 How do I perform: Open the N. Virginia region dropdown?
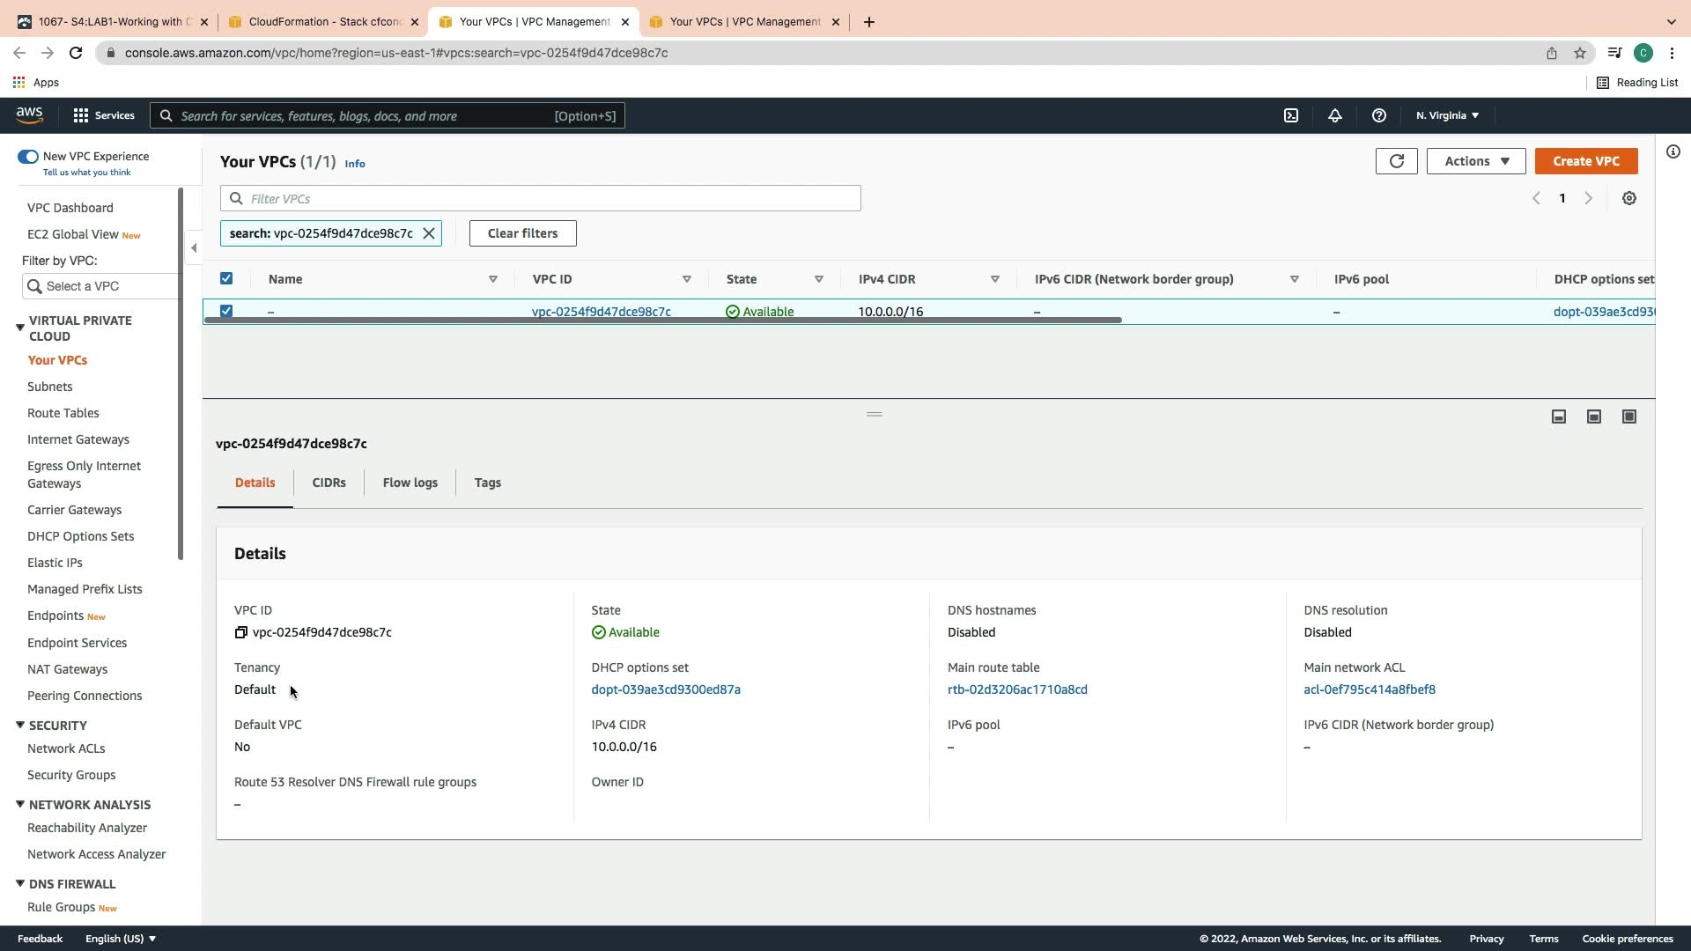coord(1447,115)
